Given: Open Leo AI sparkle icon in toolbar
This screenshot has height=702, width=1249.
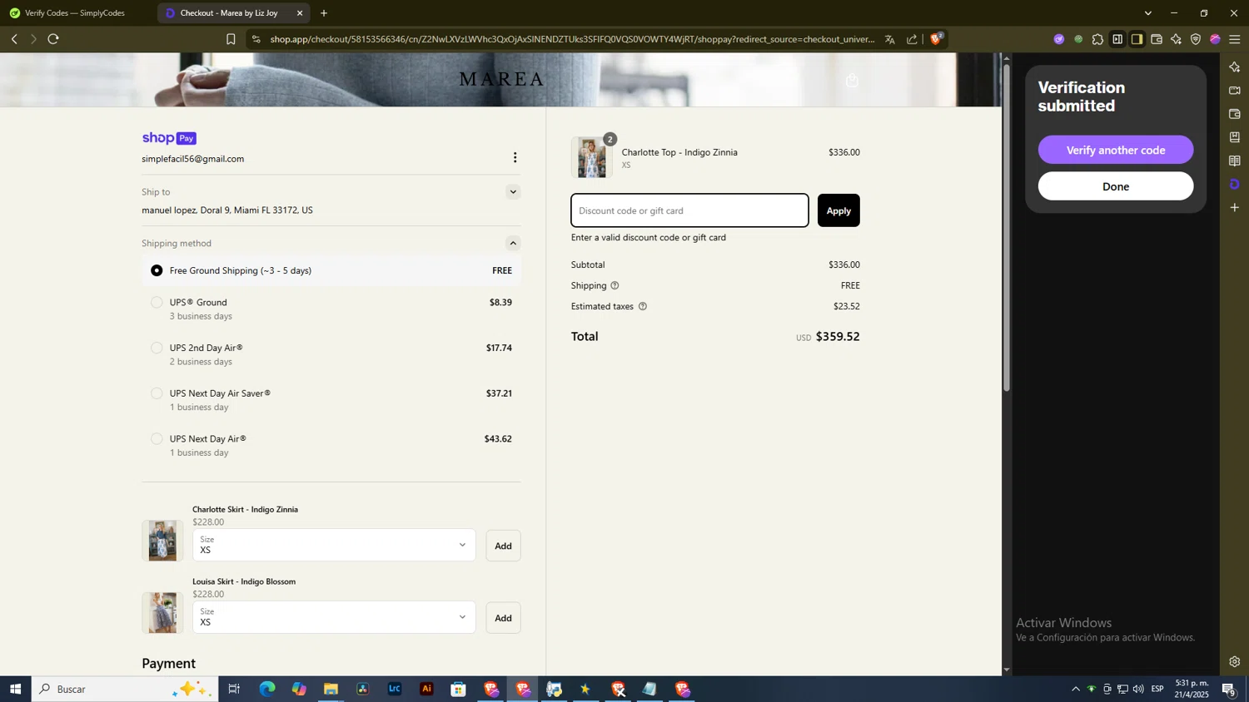Looking at the screenshot, I should click(x=1176, y=39).
